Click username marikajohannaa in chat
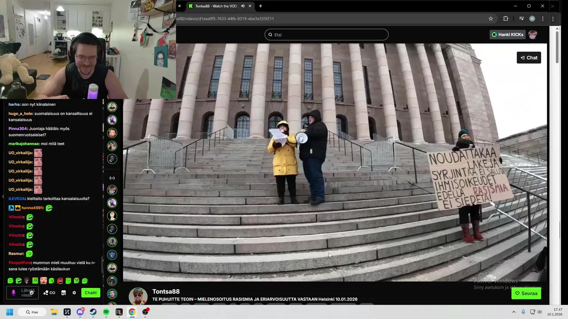This screenshot has height=319, width=568. (23, 144)
